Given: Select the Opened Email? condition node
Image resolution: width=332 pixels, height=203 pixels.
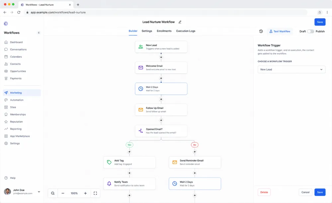Looking at the screenshot, I should 161,131.
